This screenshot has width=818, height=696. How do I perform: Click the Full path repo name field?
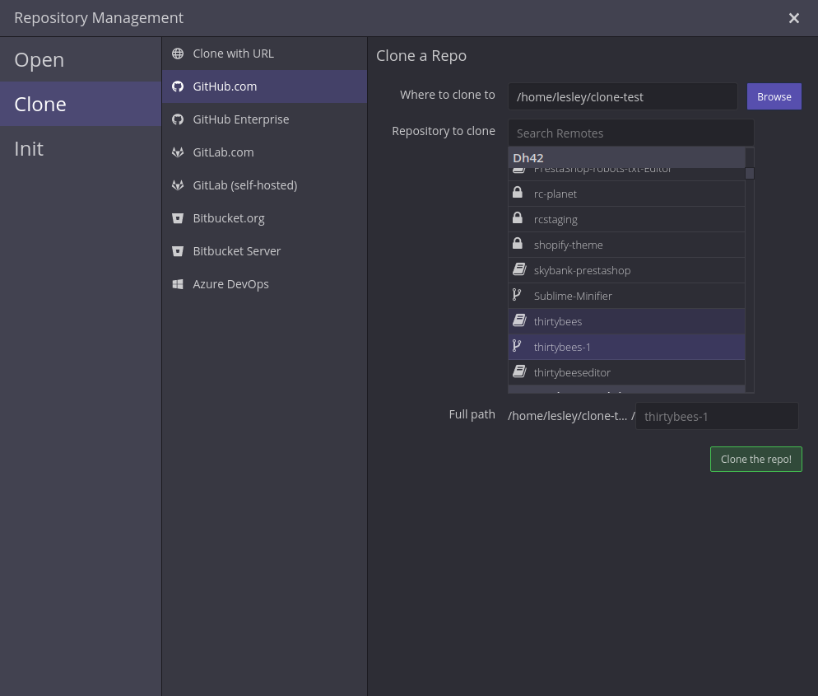pos(717,416)
